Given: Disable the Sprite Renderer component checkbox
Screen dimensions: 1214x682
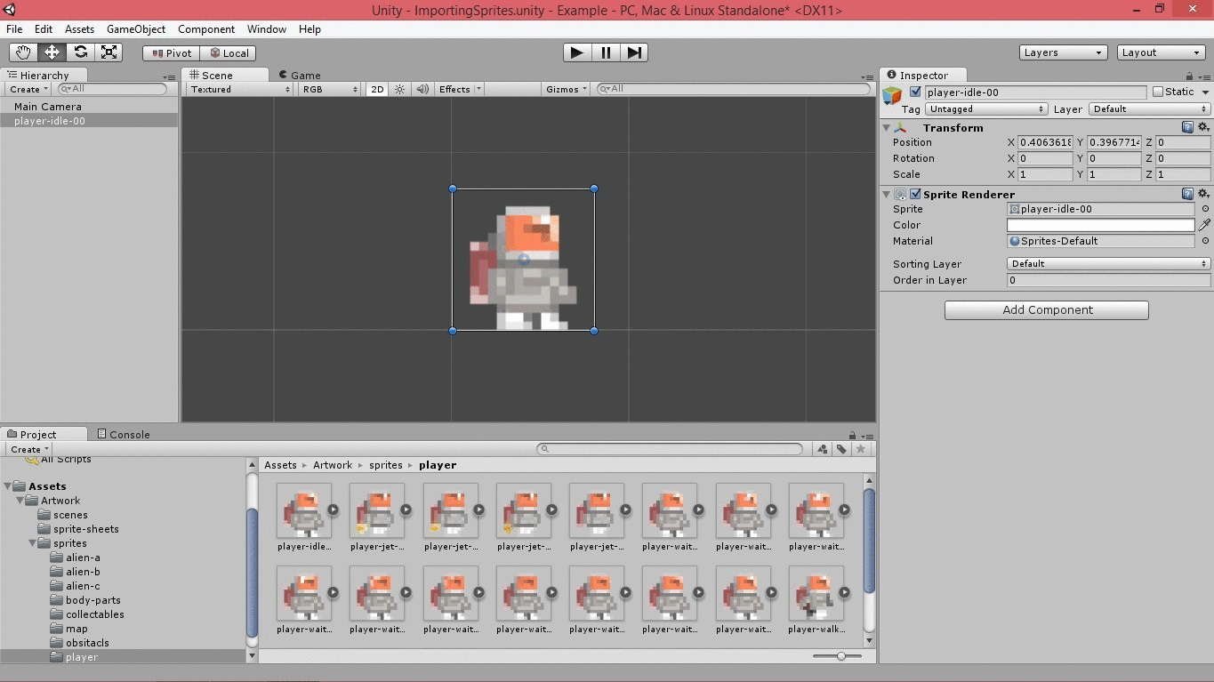Looking at the screenshot, I should 915,194.
